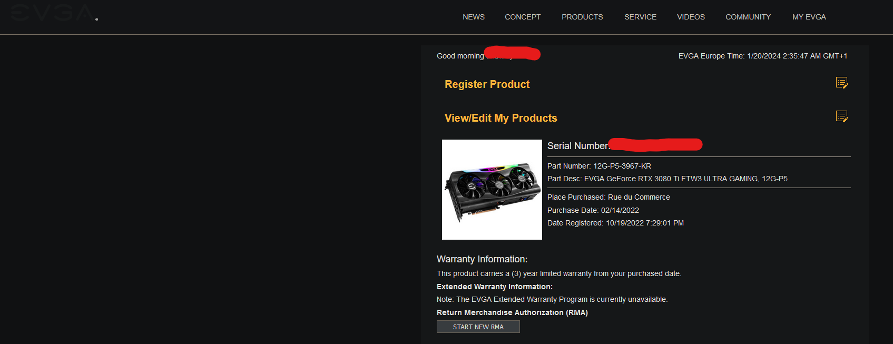This screenshot has height=344, width=893.
Task: Click the Serial Number label
Action: (578, 146)
